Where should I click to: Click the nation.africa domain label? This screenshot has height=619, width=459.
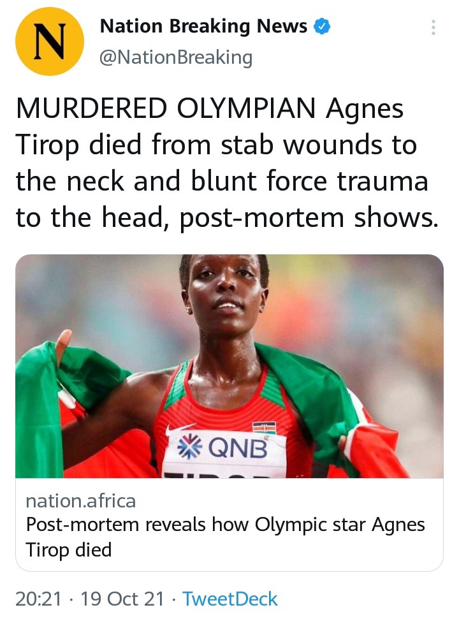(81, 501)
